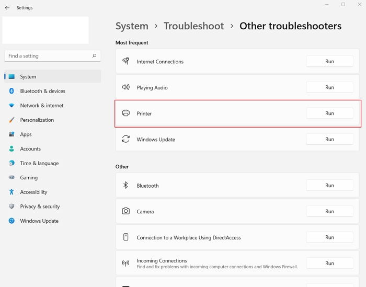Focus the Find a setting search box
Image resolution: width=366 pixels, height=287 pixels.
click(x=52, y=56)
